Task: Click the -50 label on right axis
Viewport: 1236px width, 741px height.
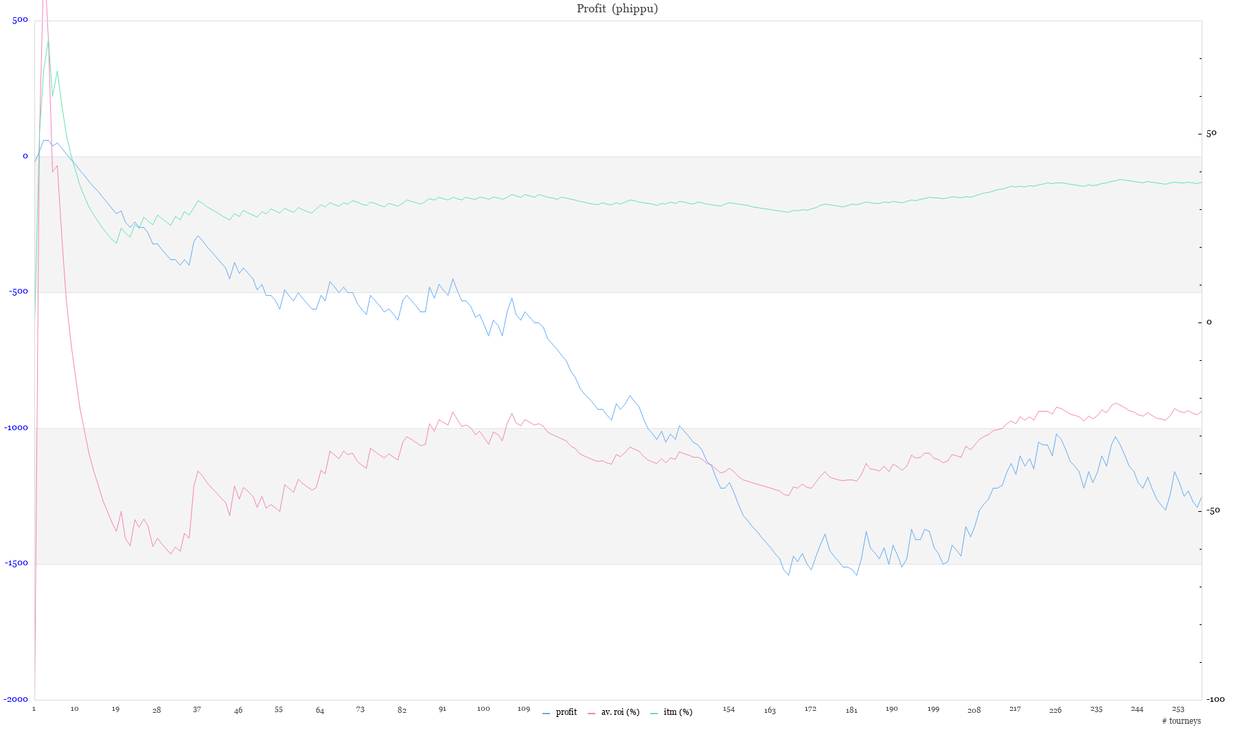Action: (x=1213, y=510)
